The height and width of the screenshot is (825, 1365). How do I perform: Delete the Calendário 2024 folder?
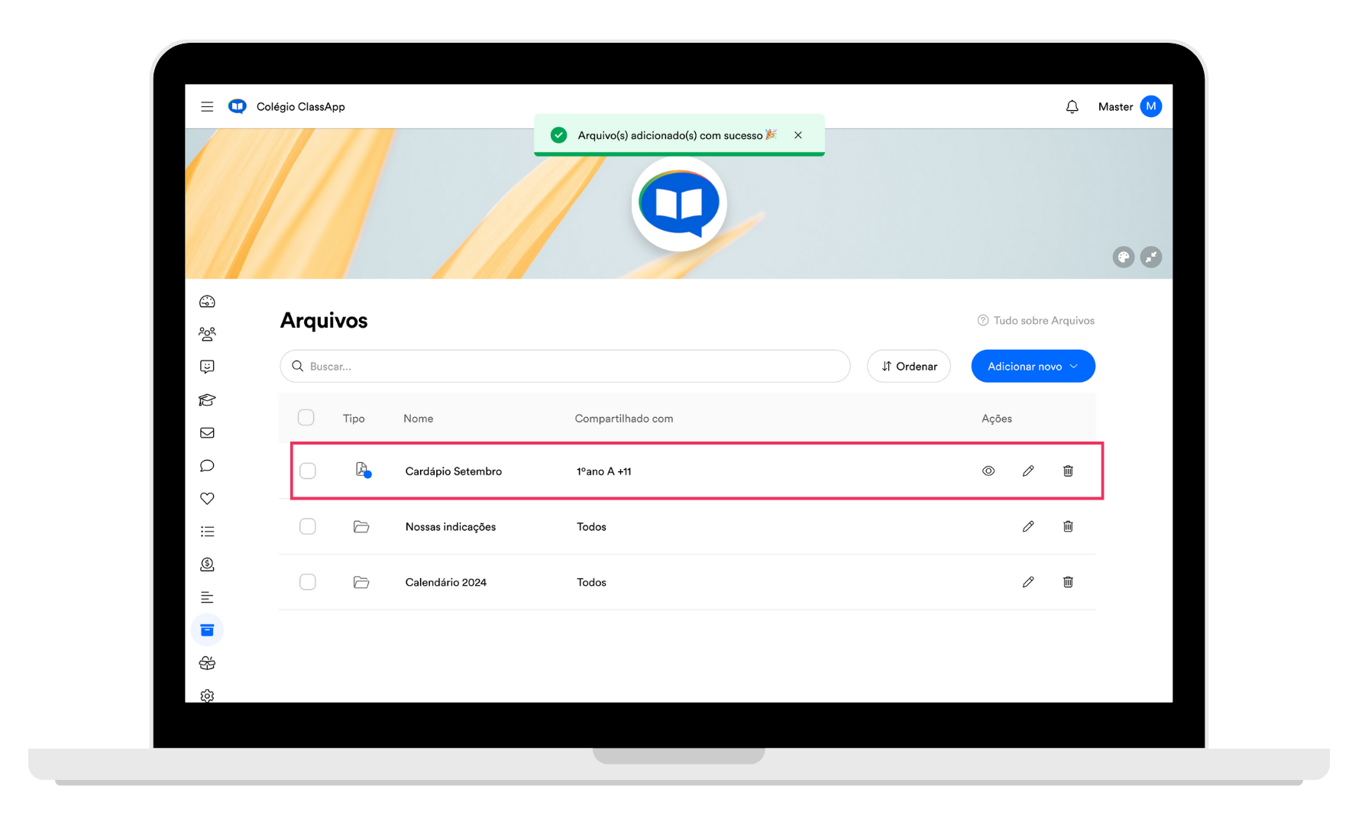point(1068,582)
